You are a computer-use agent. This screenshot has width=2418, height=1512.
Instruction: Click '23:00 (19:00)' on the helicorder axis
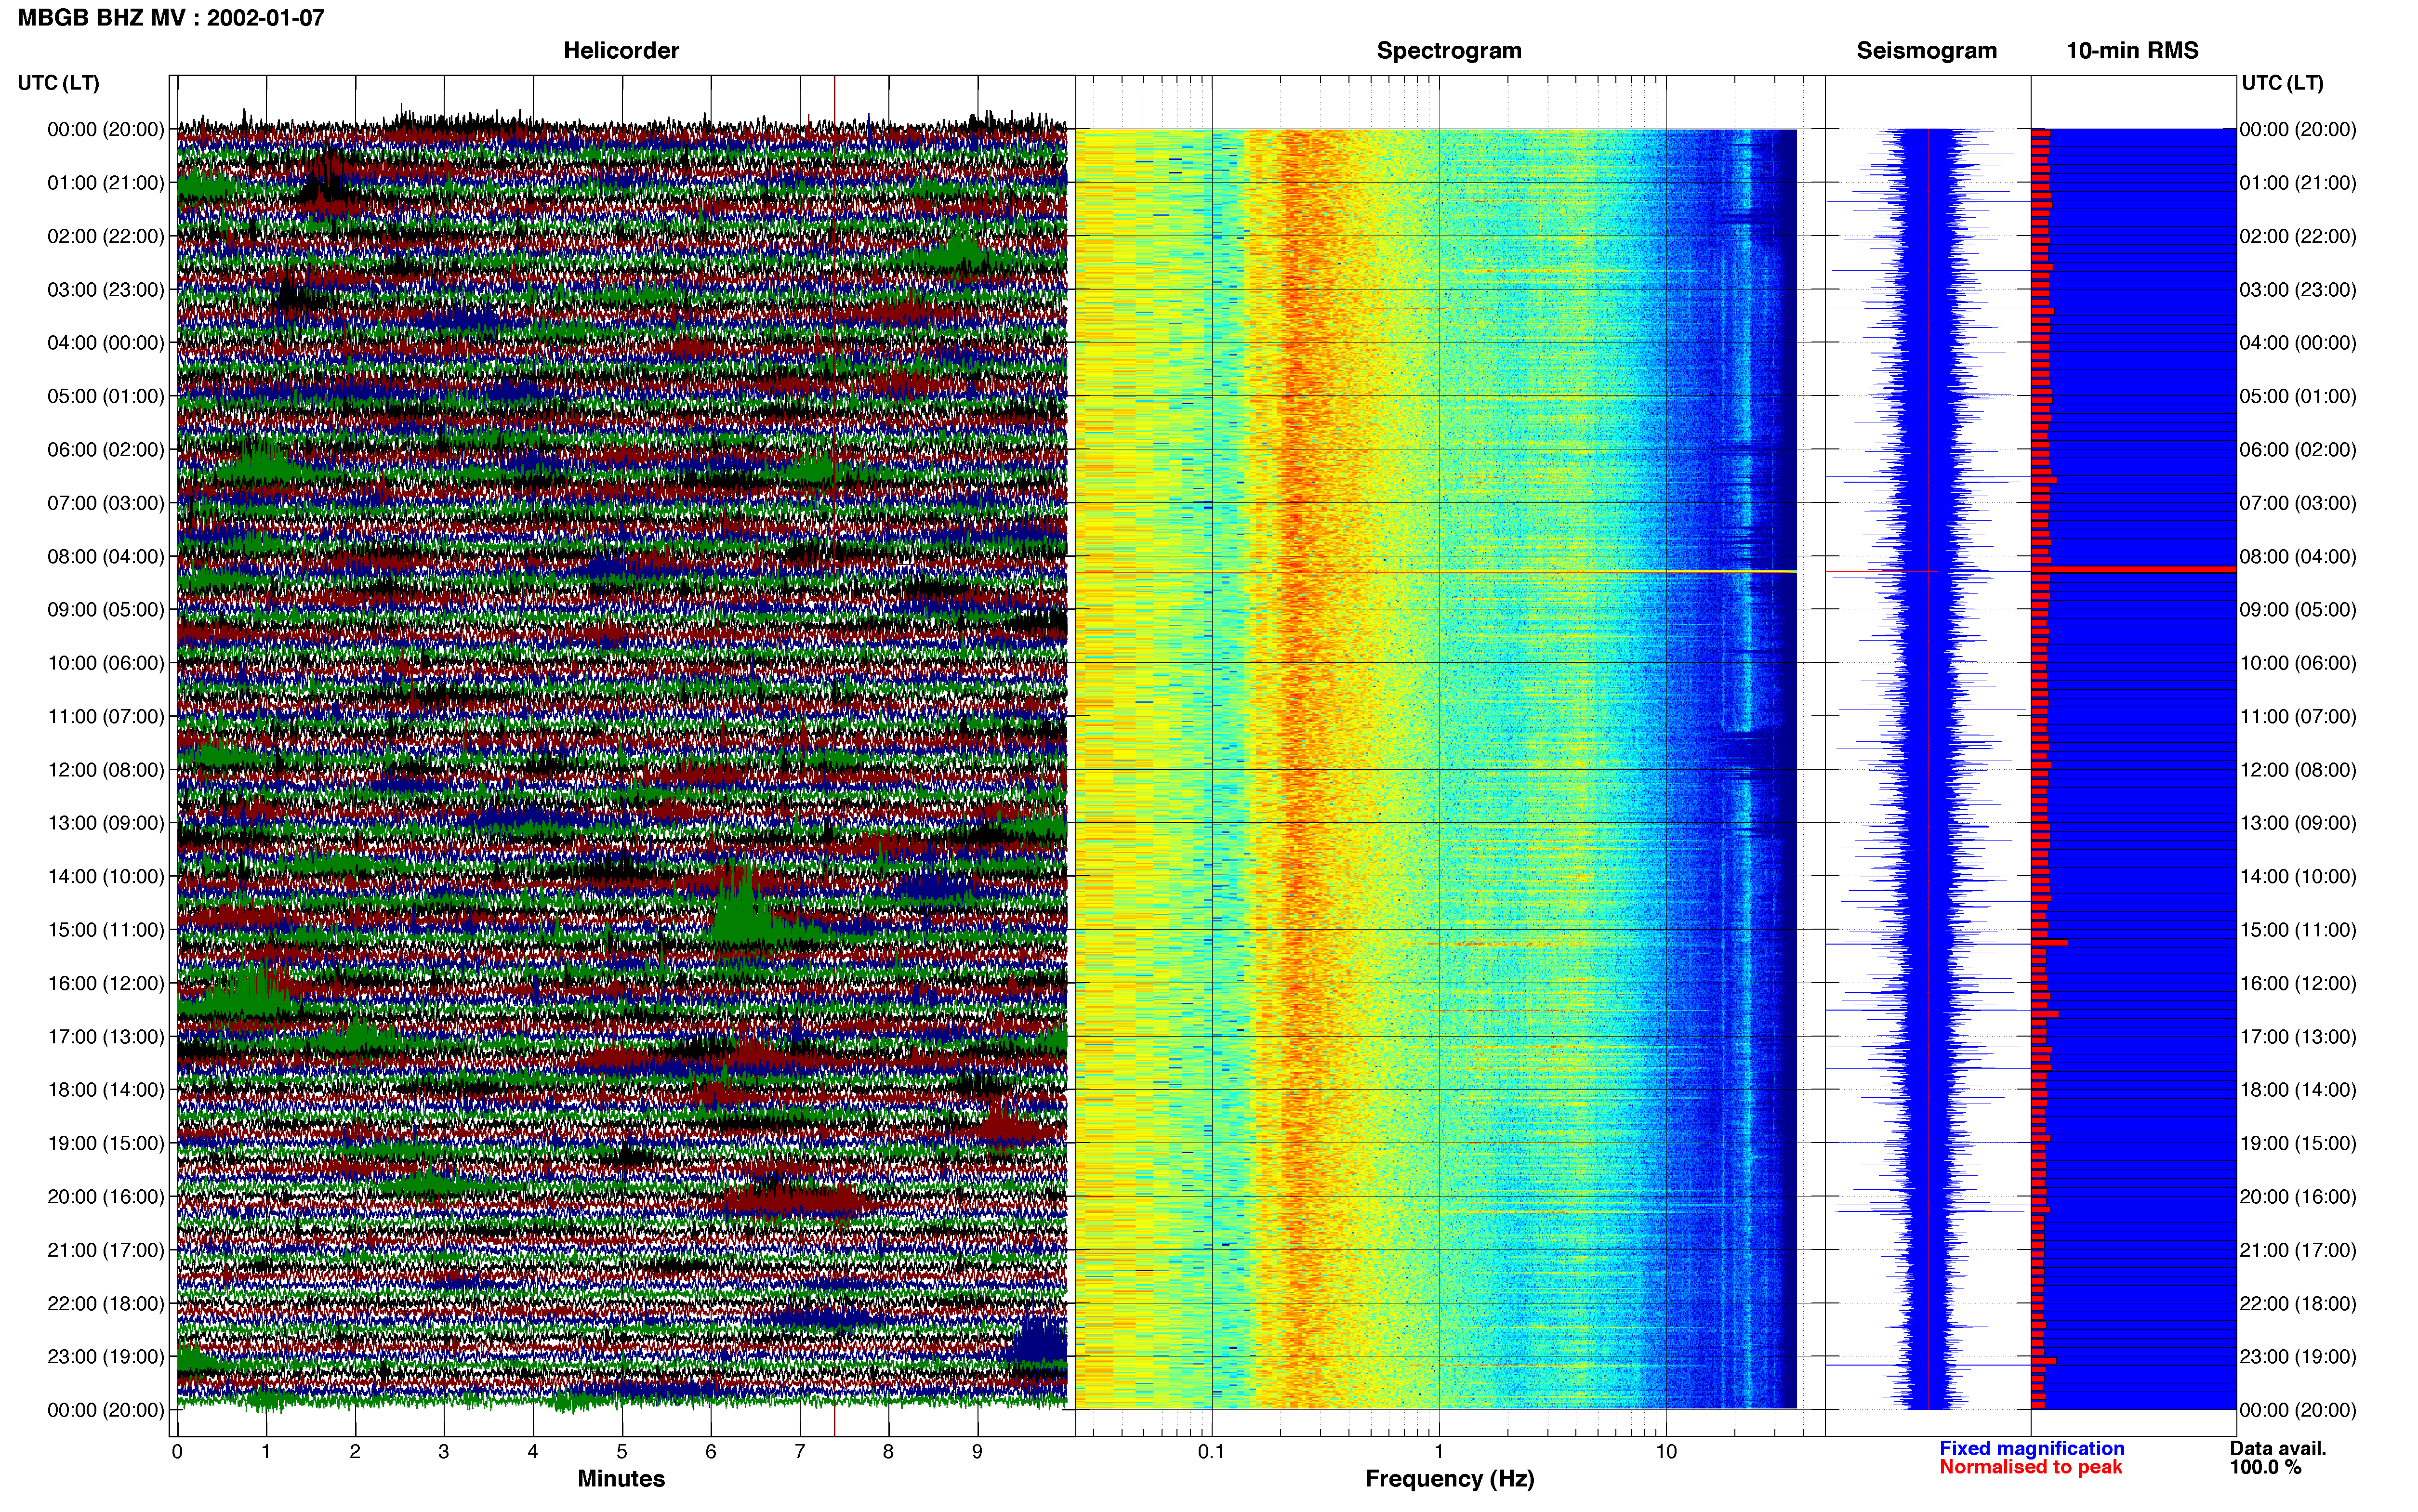click(106, 1357)
